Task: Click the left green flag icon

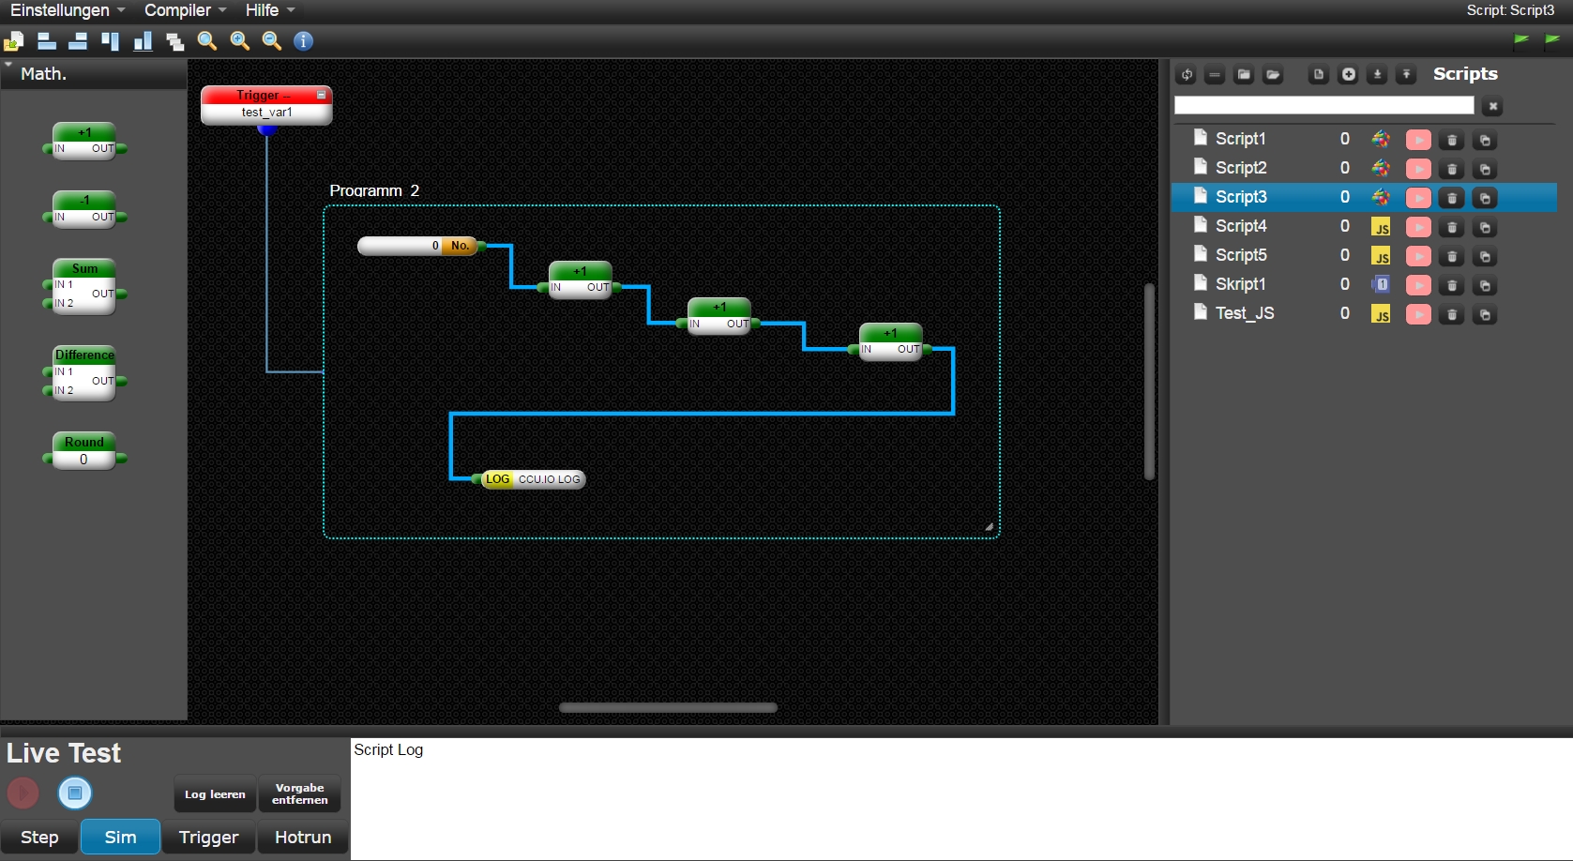Action: (1521, 39)
